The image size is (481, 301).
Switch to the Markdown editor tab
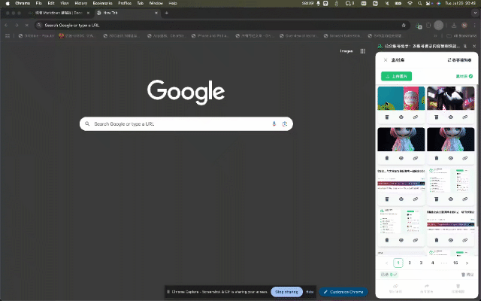[59, 13]
